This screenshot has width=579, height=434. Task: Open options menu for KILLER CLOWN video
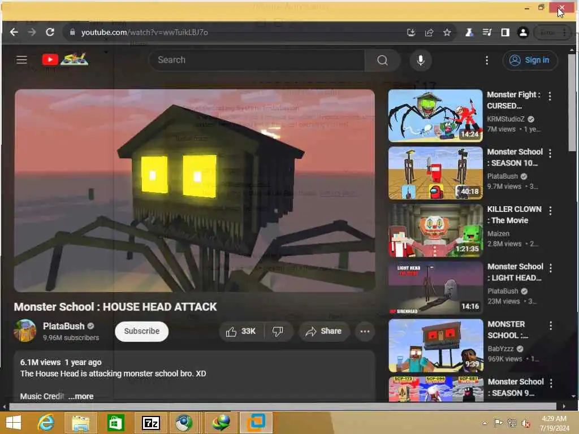coord(550,211)
